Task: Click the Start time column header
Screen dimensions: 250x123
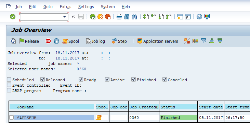Action: tap(237, 107)
